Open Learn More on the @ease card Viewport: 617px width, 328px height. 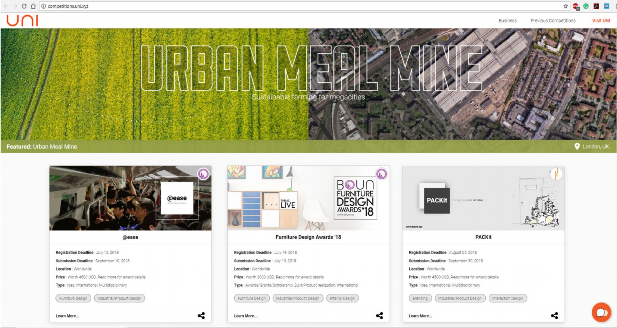click(x=67, y=316)
